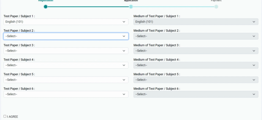
Task: Open Medium of Test Paper / Subject 6 dropdown
Action: (x=196, y=94)
